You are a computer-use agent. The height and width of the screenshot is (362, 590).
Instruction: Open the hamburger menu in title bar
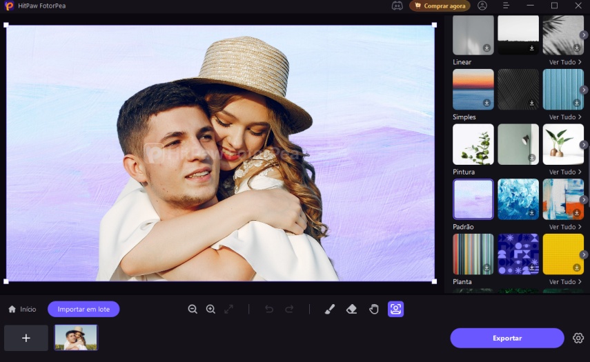tap(506, 6)
